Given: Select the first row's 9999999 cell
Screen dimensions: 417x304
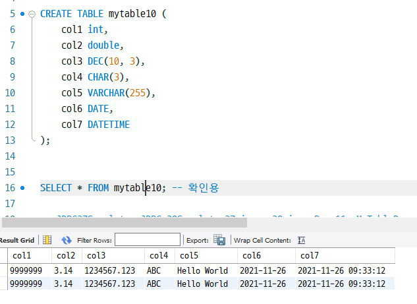Looking at the screenshot, I should pyautogui.click(x=30, y=270).
